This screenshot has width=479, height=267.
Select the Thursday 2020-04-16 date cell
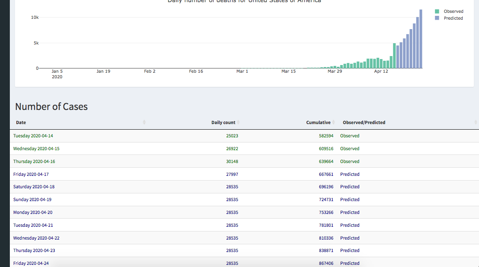click(34, 161)
